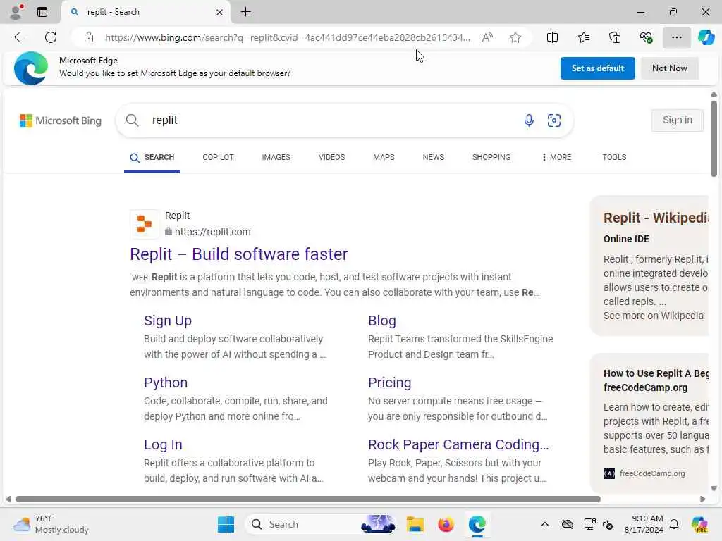Open the notification bell icon

(x=674, y=524)
